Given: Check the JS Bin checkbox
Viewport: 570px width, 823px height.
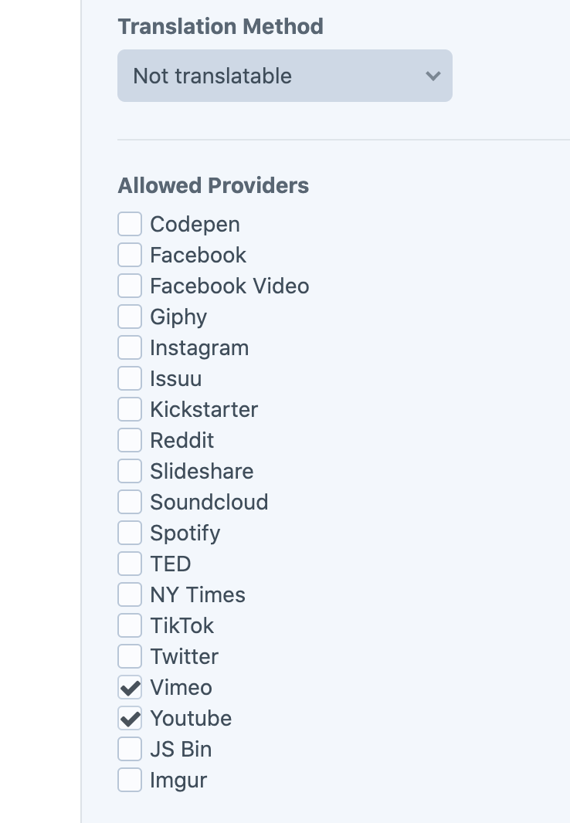Looking at the screenshot, I should [129, 749].
